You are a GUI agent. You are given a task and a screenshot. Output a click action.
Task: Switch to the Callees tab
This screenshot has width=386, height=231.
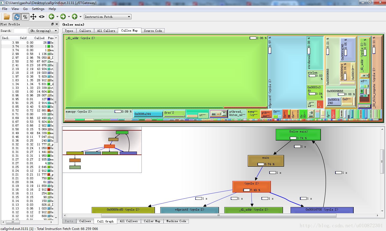tap(85, 221)
